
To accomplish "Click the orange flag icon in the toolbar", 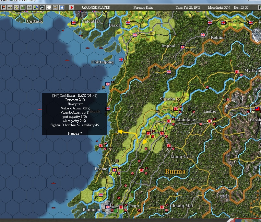I will (4, 7).
